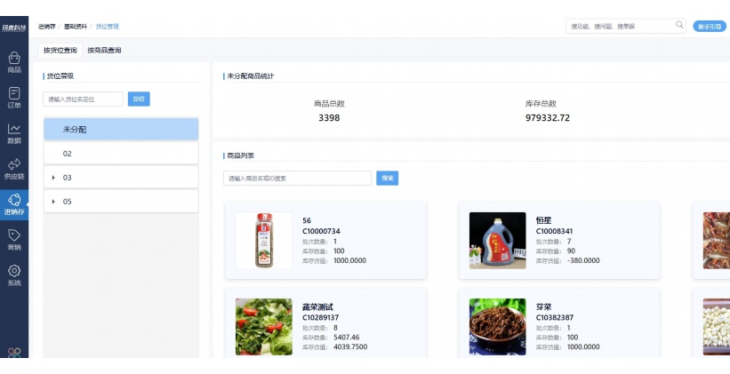Open the 订单 sidebar icon
This screenshot has width=730, height=374.
(x=14, y=98)
